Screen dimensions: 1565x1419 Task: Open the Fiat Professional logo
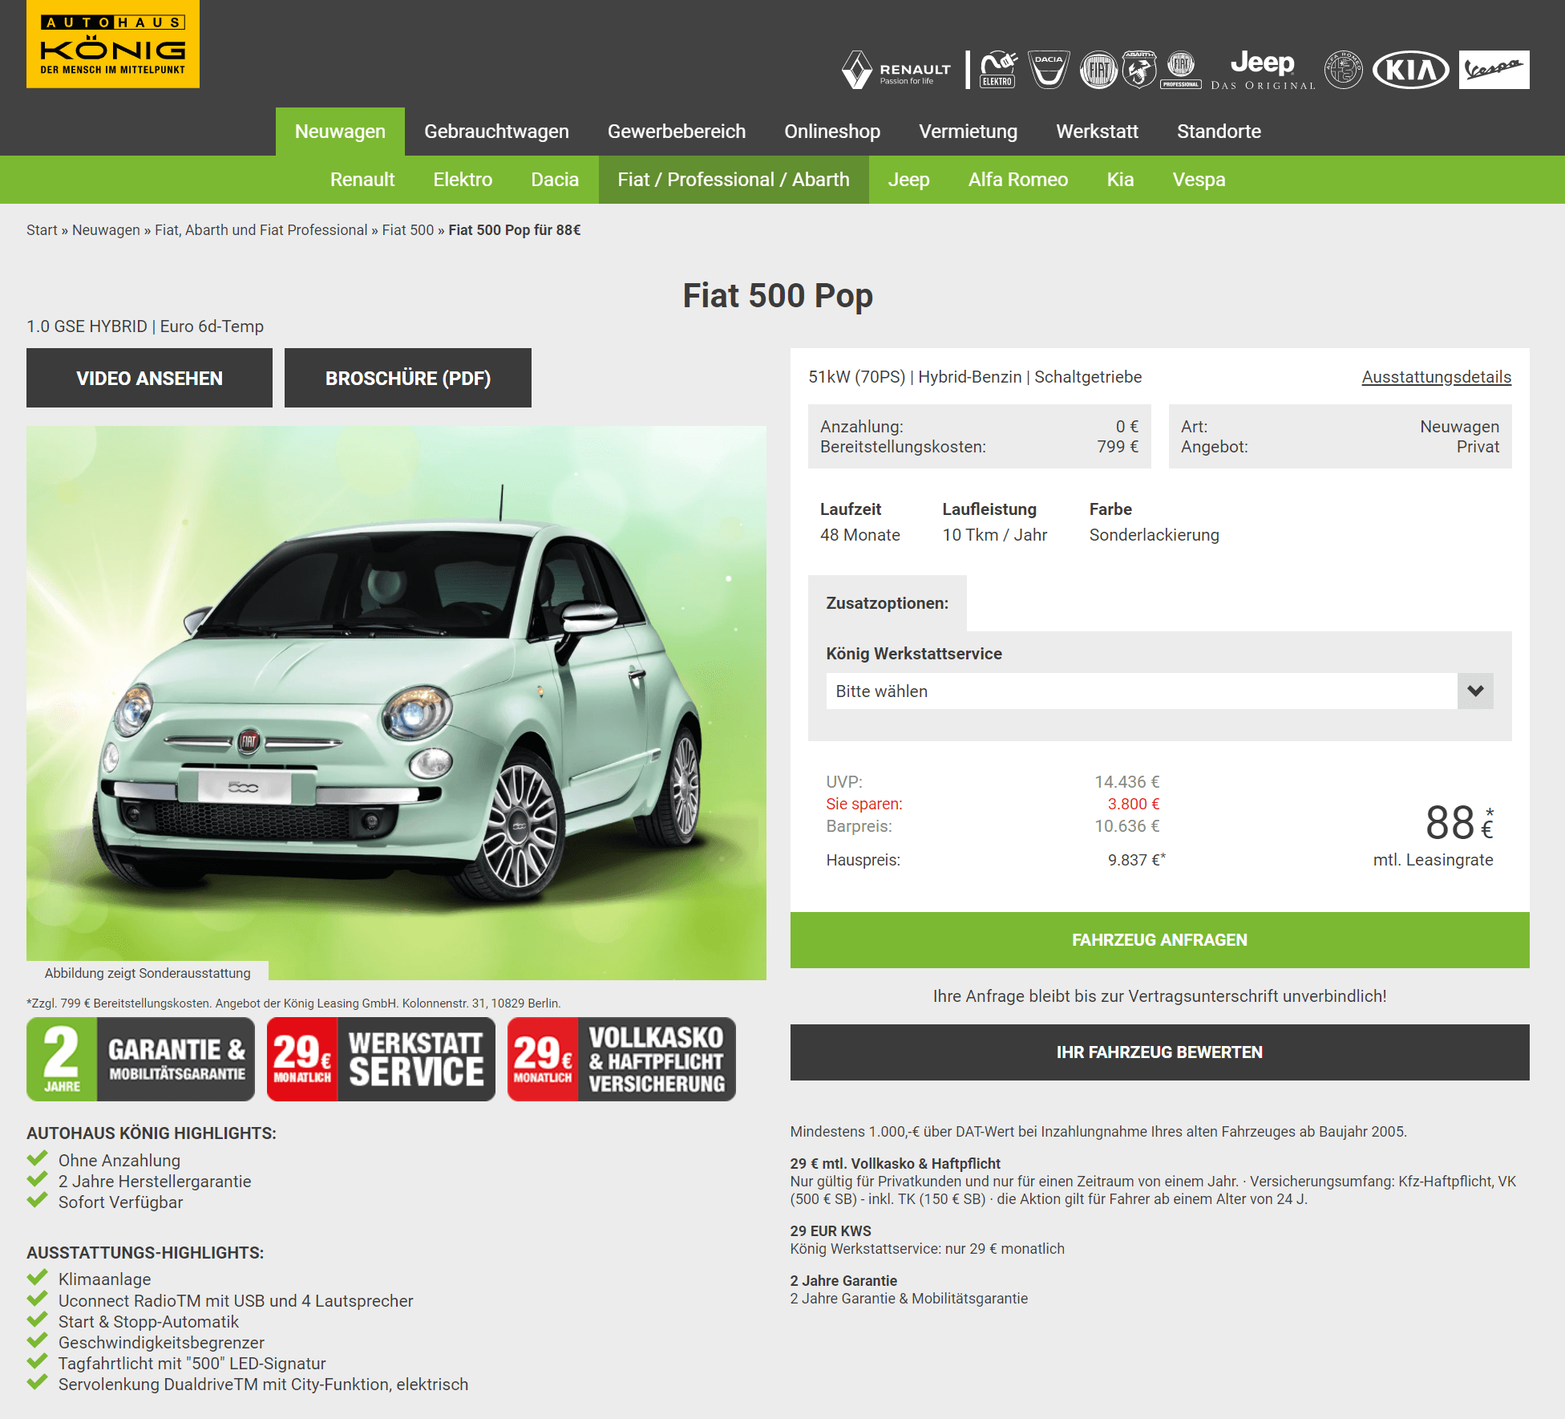(x=1181, y=70)
